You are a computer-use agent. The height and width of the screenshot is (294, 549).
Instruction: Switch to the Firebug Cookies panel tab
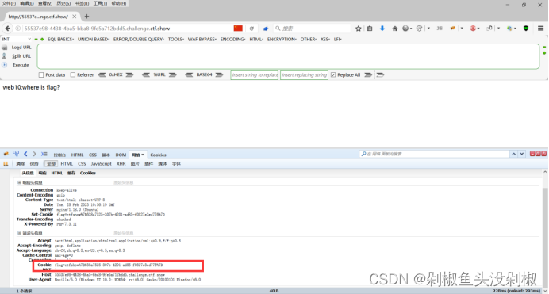pos(158,155)
